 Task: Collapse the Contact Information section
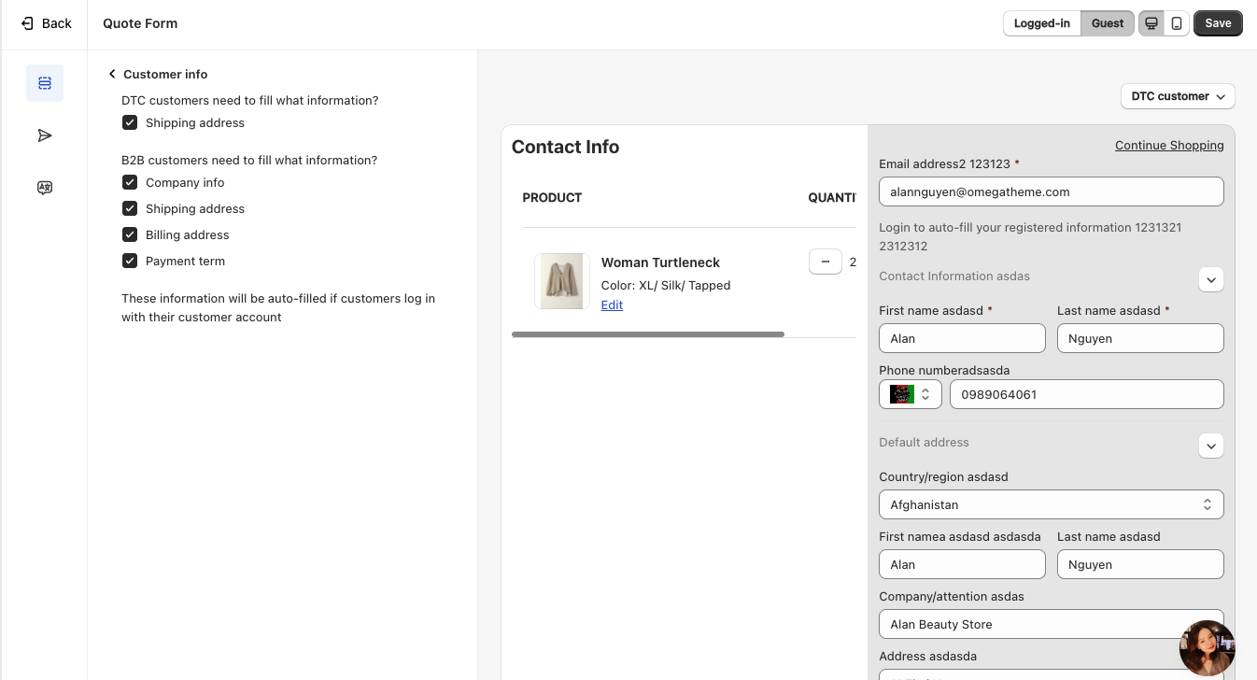click(x=1210, y=279)
